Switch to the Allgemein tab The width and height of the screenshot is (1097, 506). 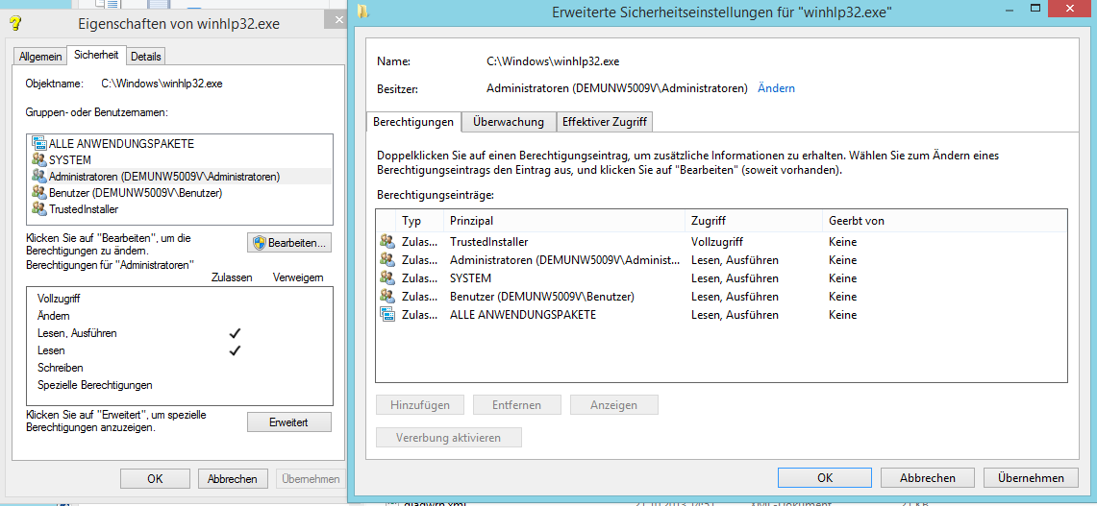click(x=40, y=57)
